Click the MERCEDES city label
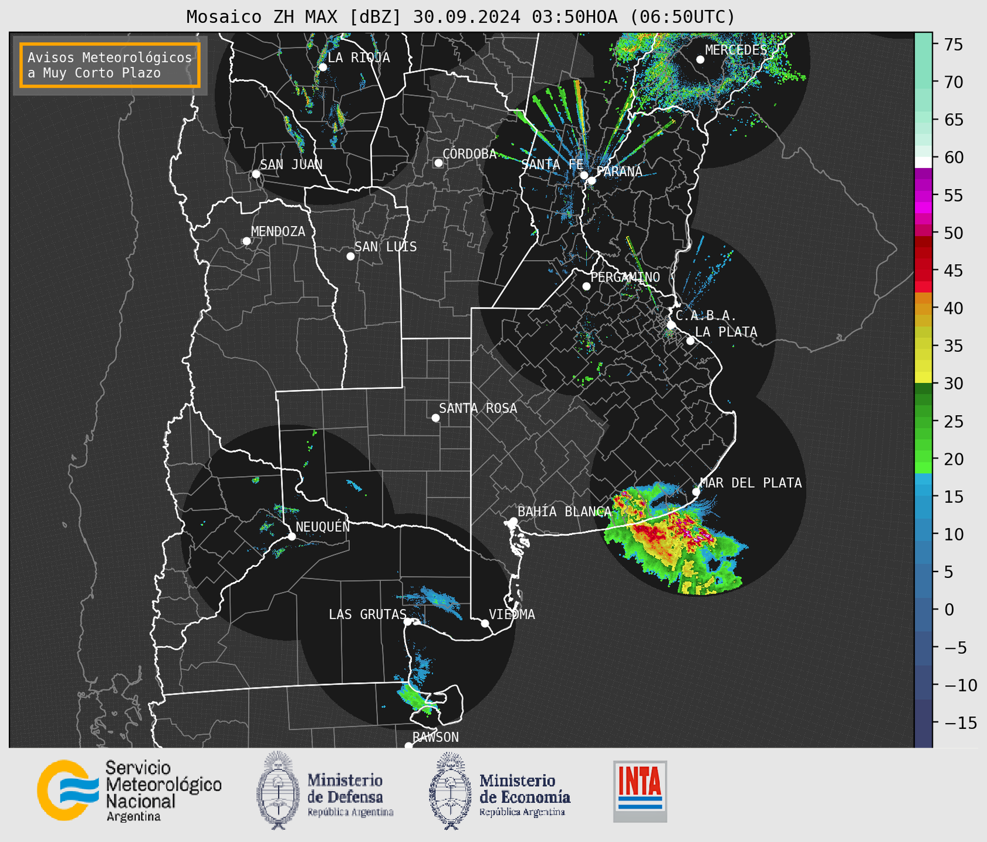The width and height of the screenshot is (987, 842). pos(736,50)
